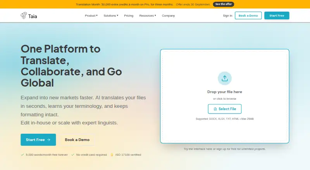Click the ISO 17100 certified text

[128, 155]
